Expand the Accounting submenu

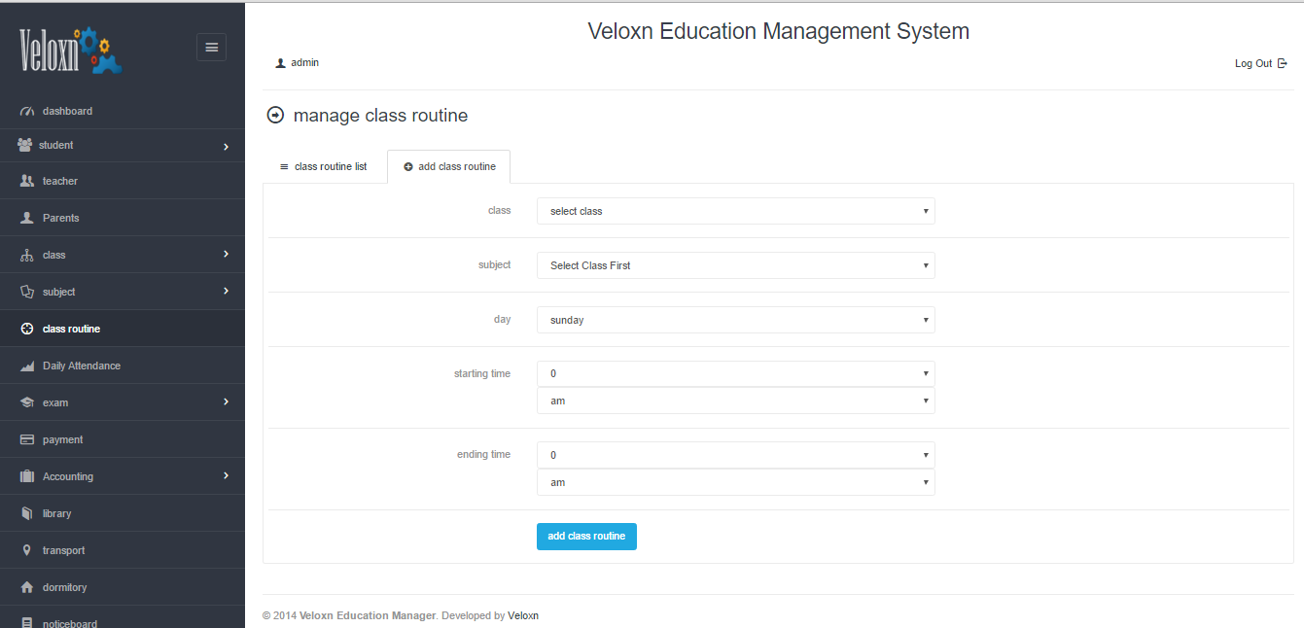pos(226,475)
